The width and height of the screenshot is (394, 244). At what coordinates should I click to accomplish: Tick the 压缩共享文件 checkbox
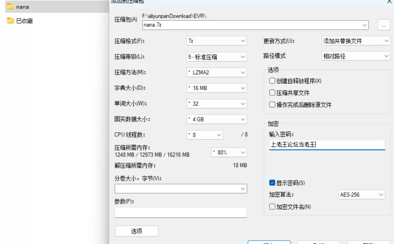(x=272, y=92)
